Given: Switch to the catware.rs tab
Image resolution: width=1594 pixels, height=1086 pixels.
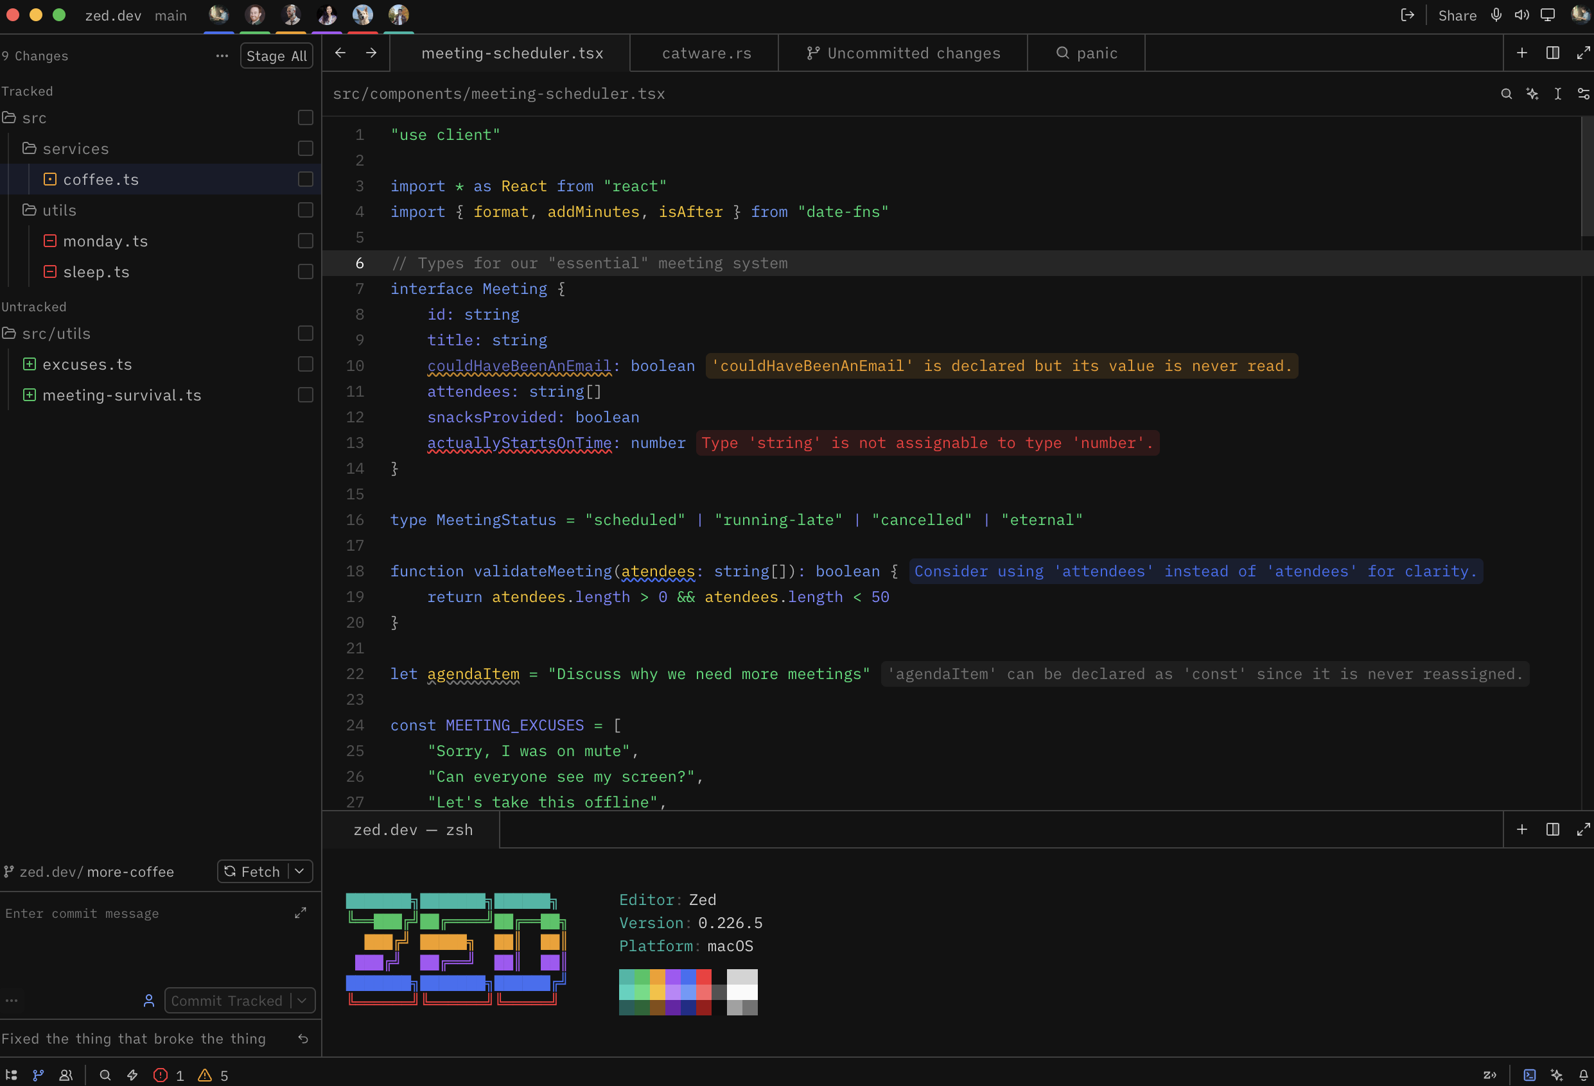Looking at the screenshot, I should click(706, 53).
